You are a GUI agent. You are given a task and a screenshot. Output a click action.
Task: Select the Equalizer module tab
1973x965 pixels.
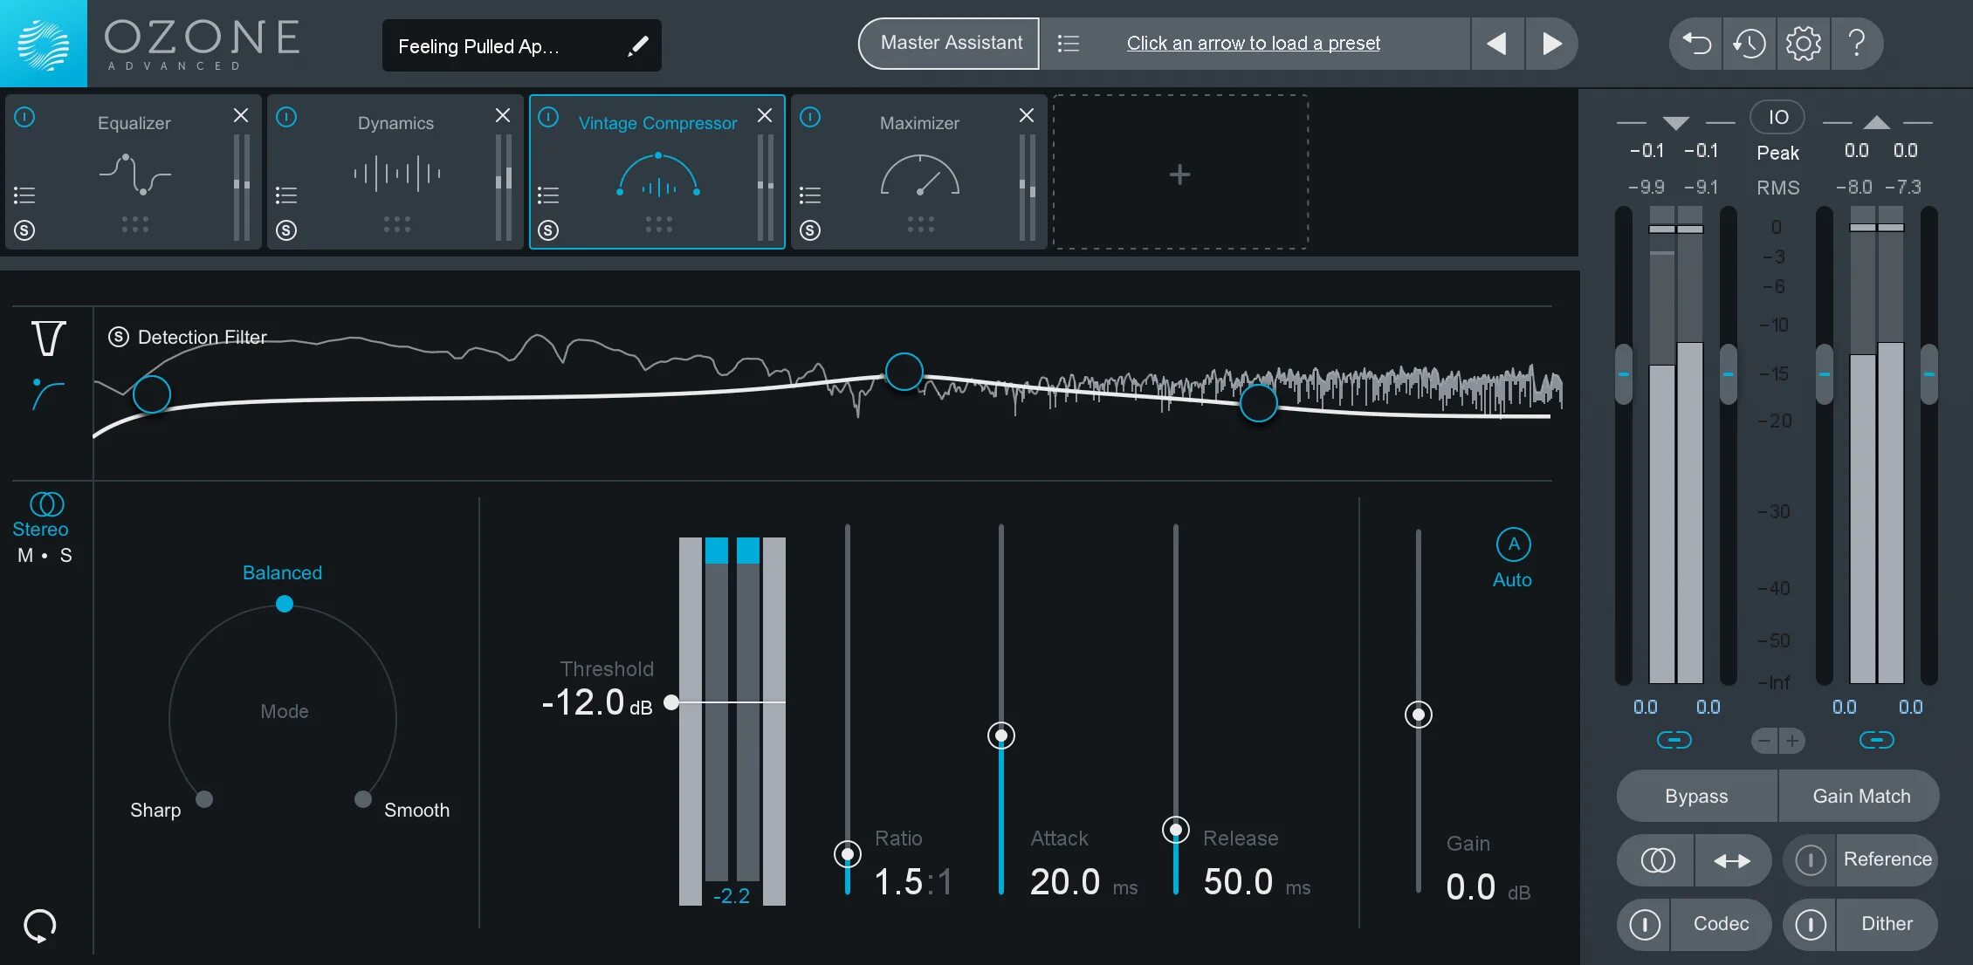tap(134, 172)
